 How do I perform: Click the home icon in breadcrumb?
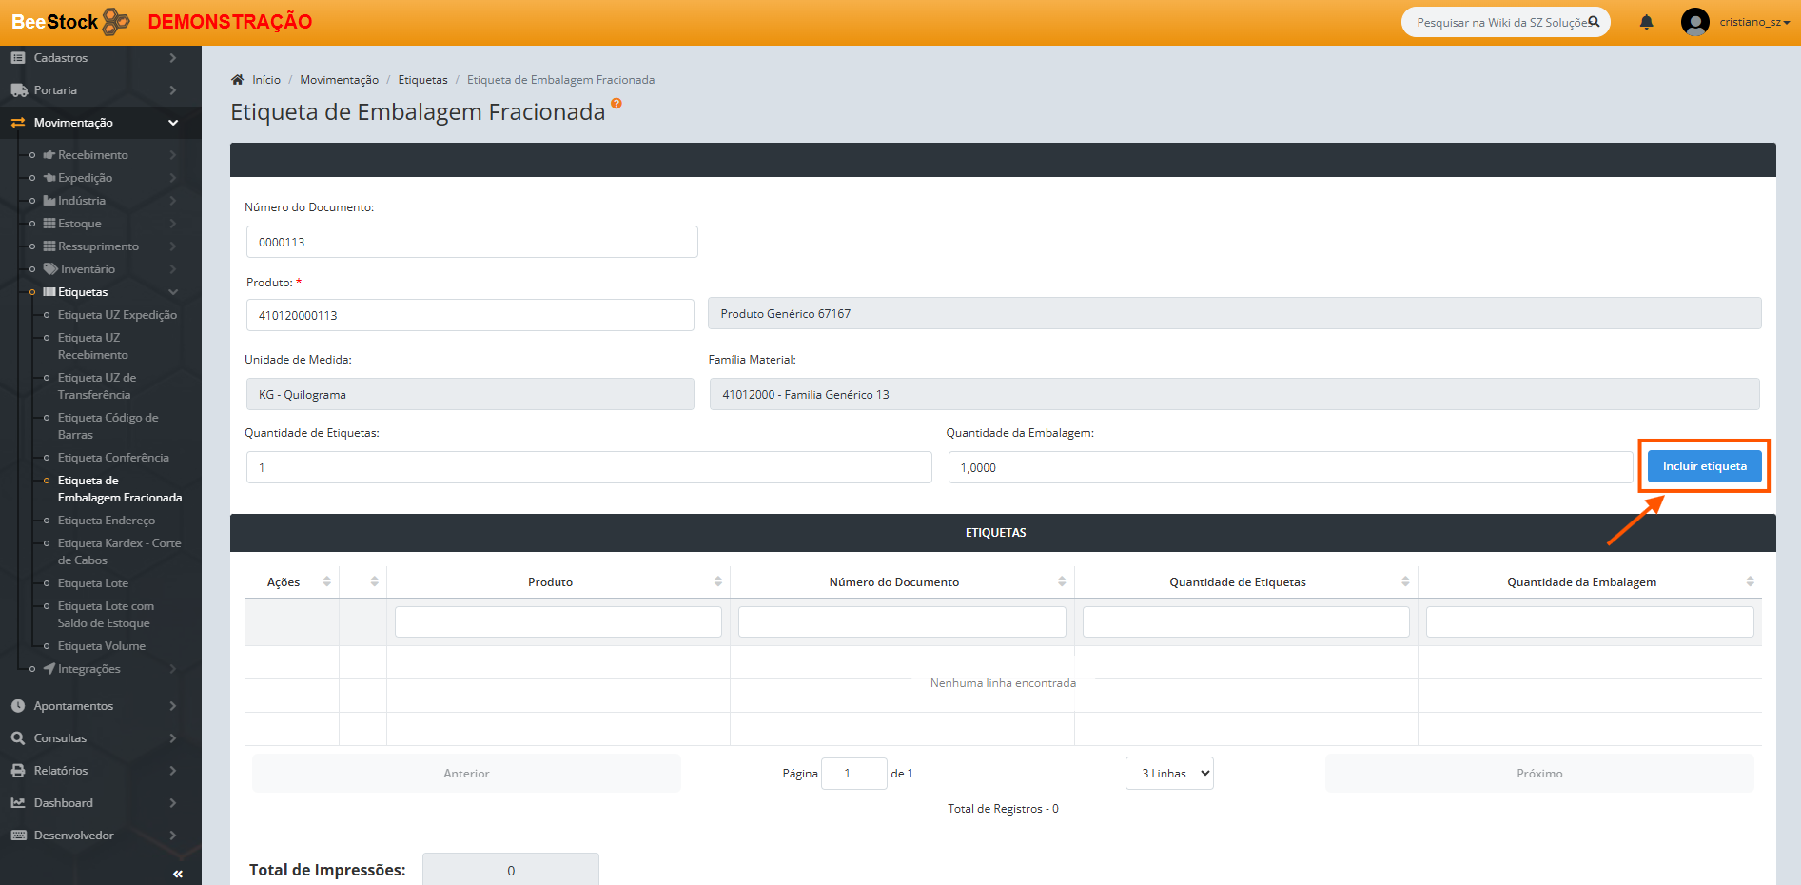pyautogui.click(x=238, y=80)
